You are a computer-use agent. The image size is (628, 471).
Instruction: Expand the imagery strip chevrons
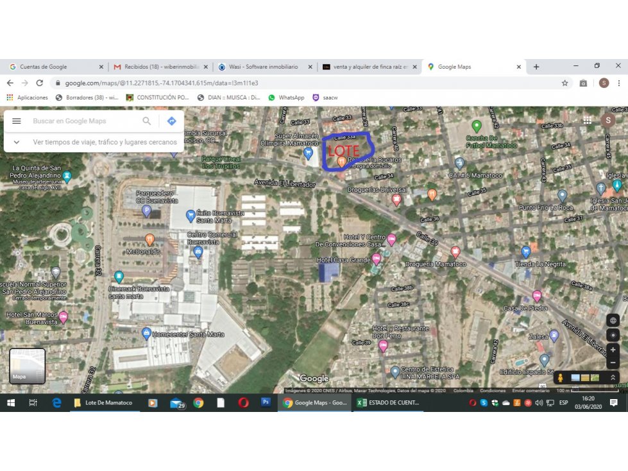pos(613,377)
